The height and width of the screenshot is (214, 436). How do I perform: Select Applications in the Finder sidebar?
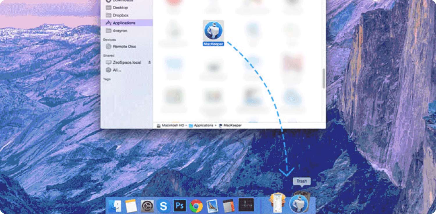127,23
